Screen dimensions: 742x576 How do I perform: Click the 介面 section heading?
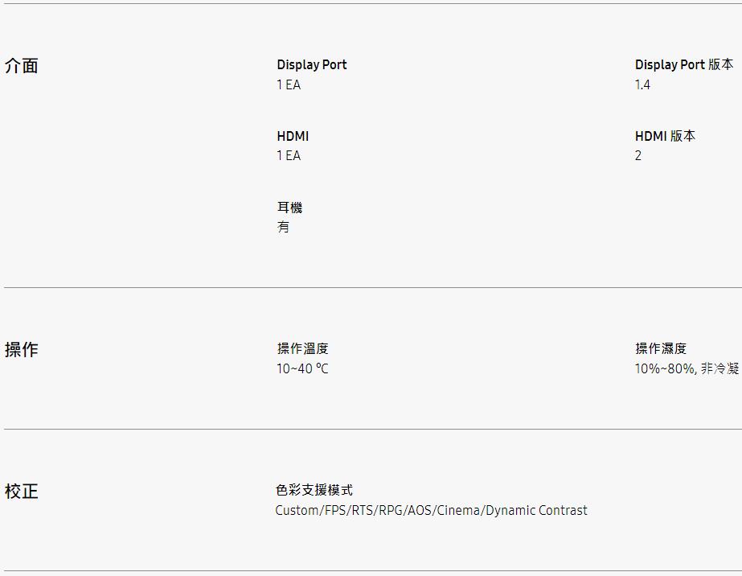coord(22,66)
